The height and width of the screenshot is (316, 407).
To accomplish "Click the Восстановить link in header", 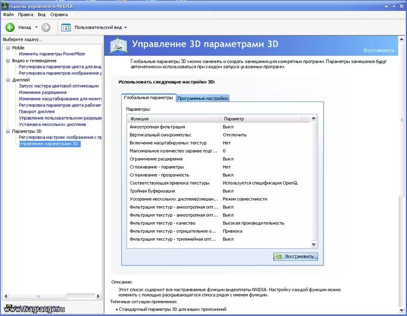I will (x=379, y=50).
